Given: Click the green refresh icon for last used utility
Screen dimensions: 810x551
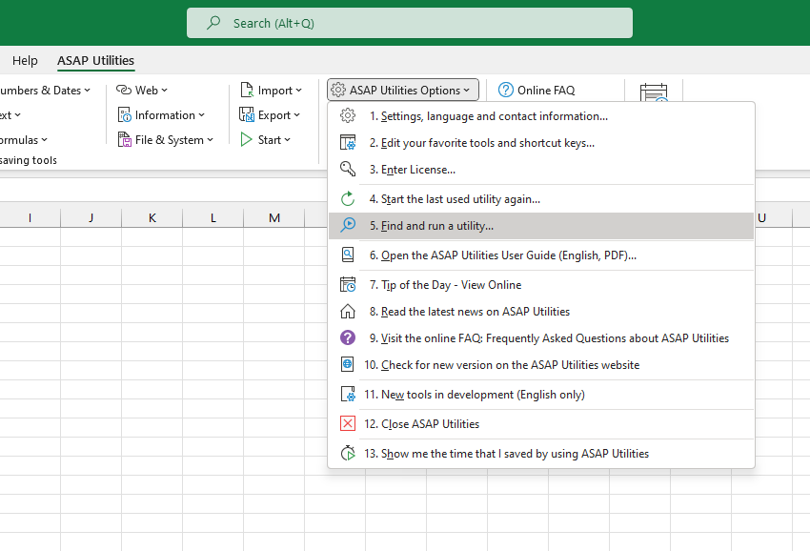Looking at the screenshot, I should (x=348, y=198).
